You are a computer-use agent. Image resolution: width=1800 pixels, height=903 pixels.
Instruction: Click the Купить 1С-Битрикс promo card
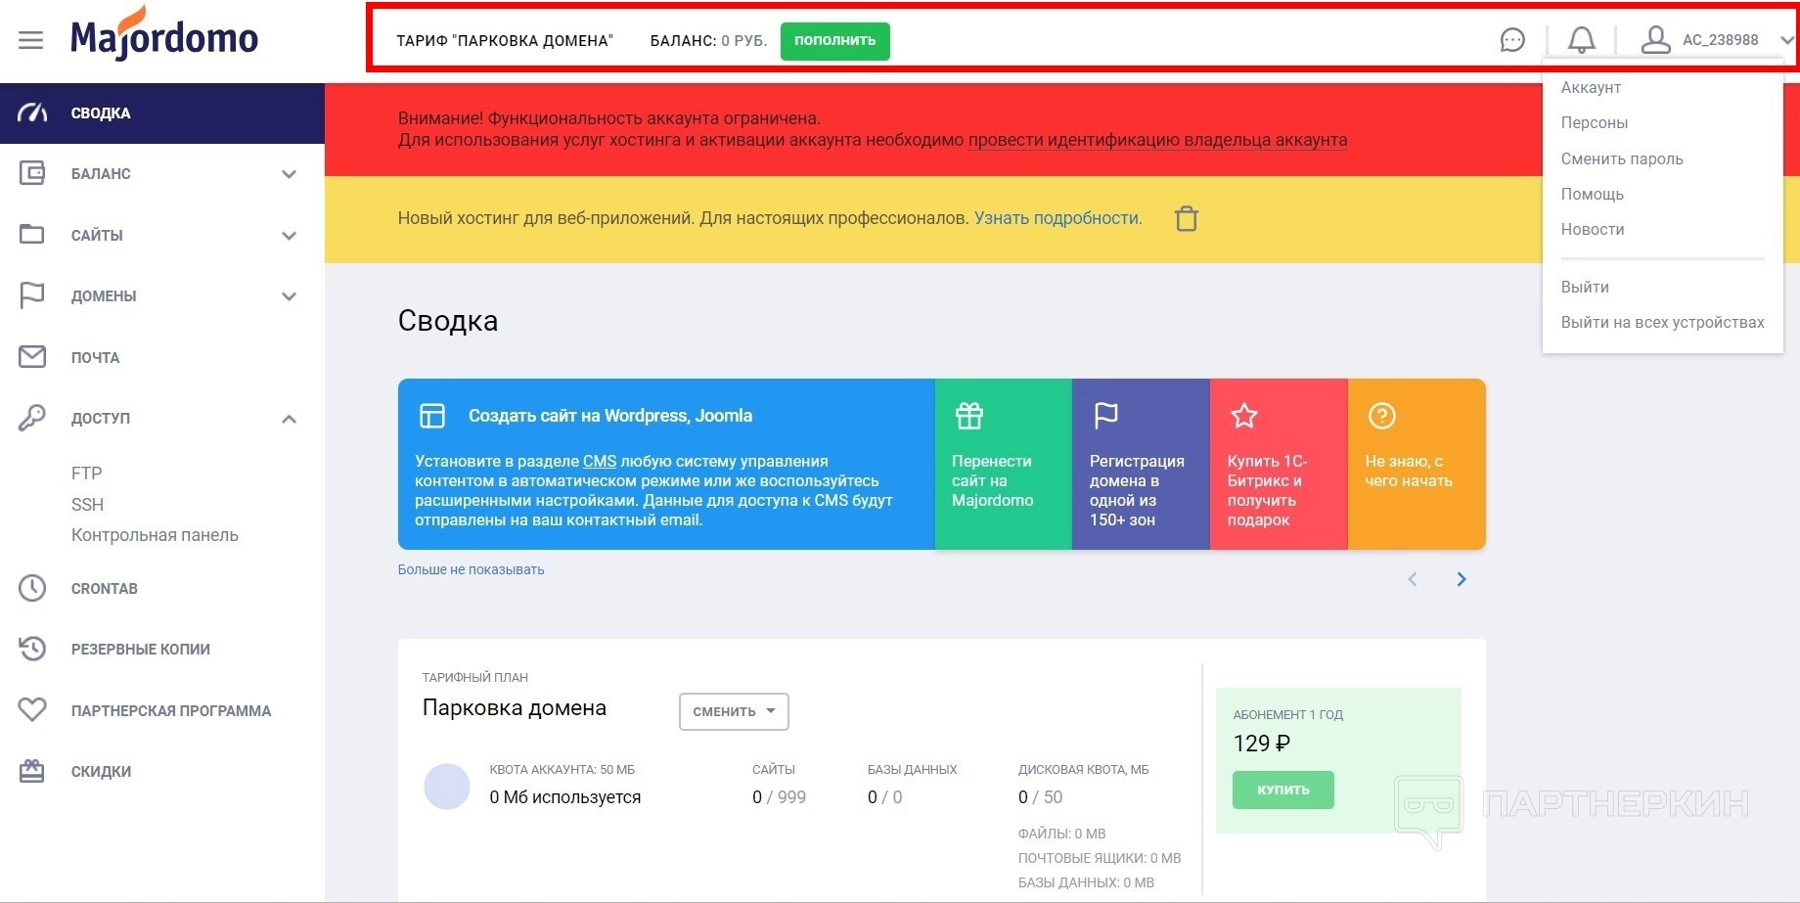tap(1279, 464)
